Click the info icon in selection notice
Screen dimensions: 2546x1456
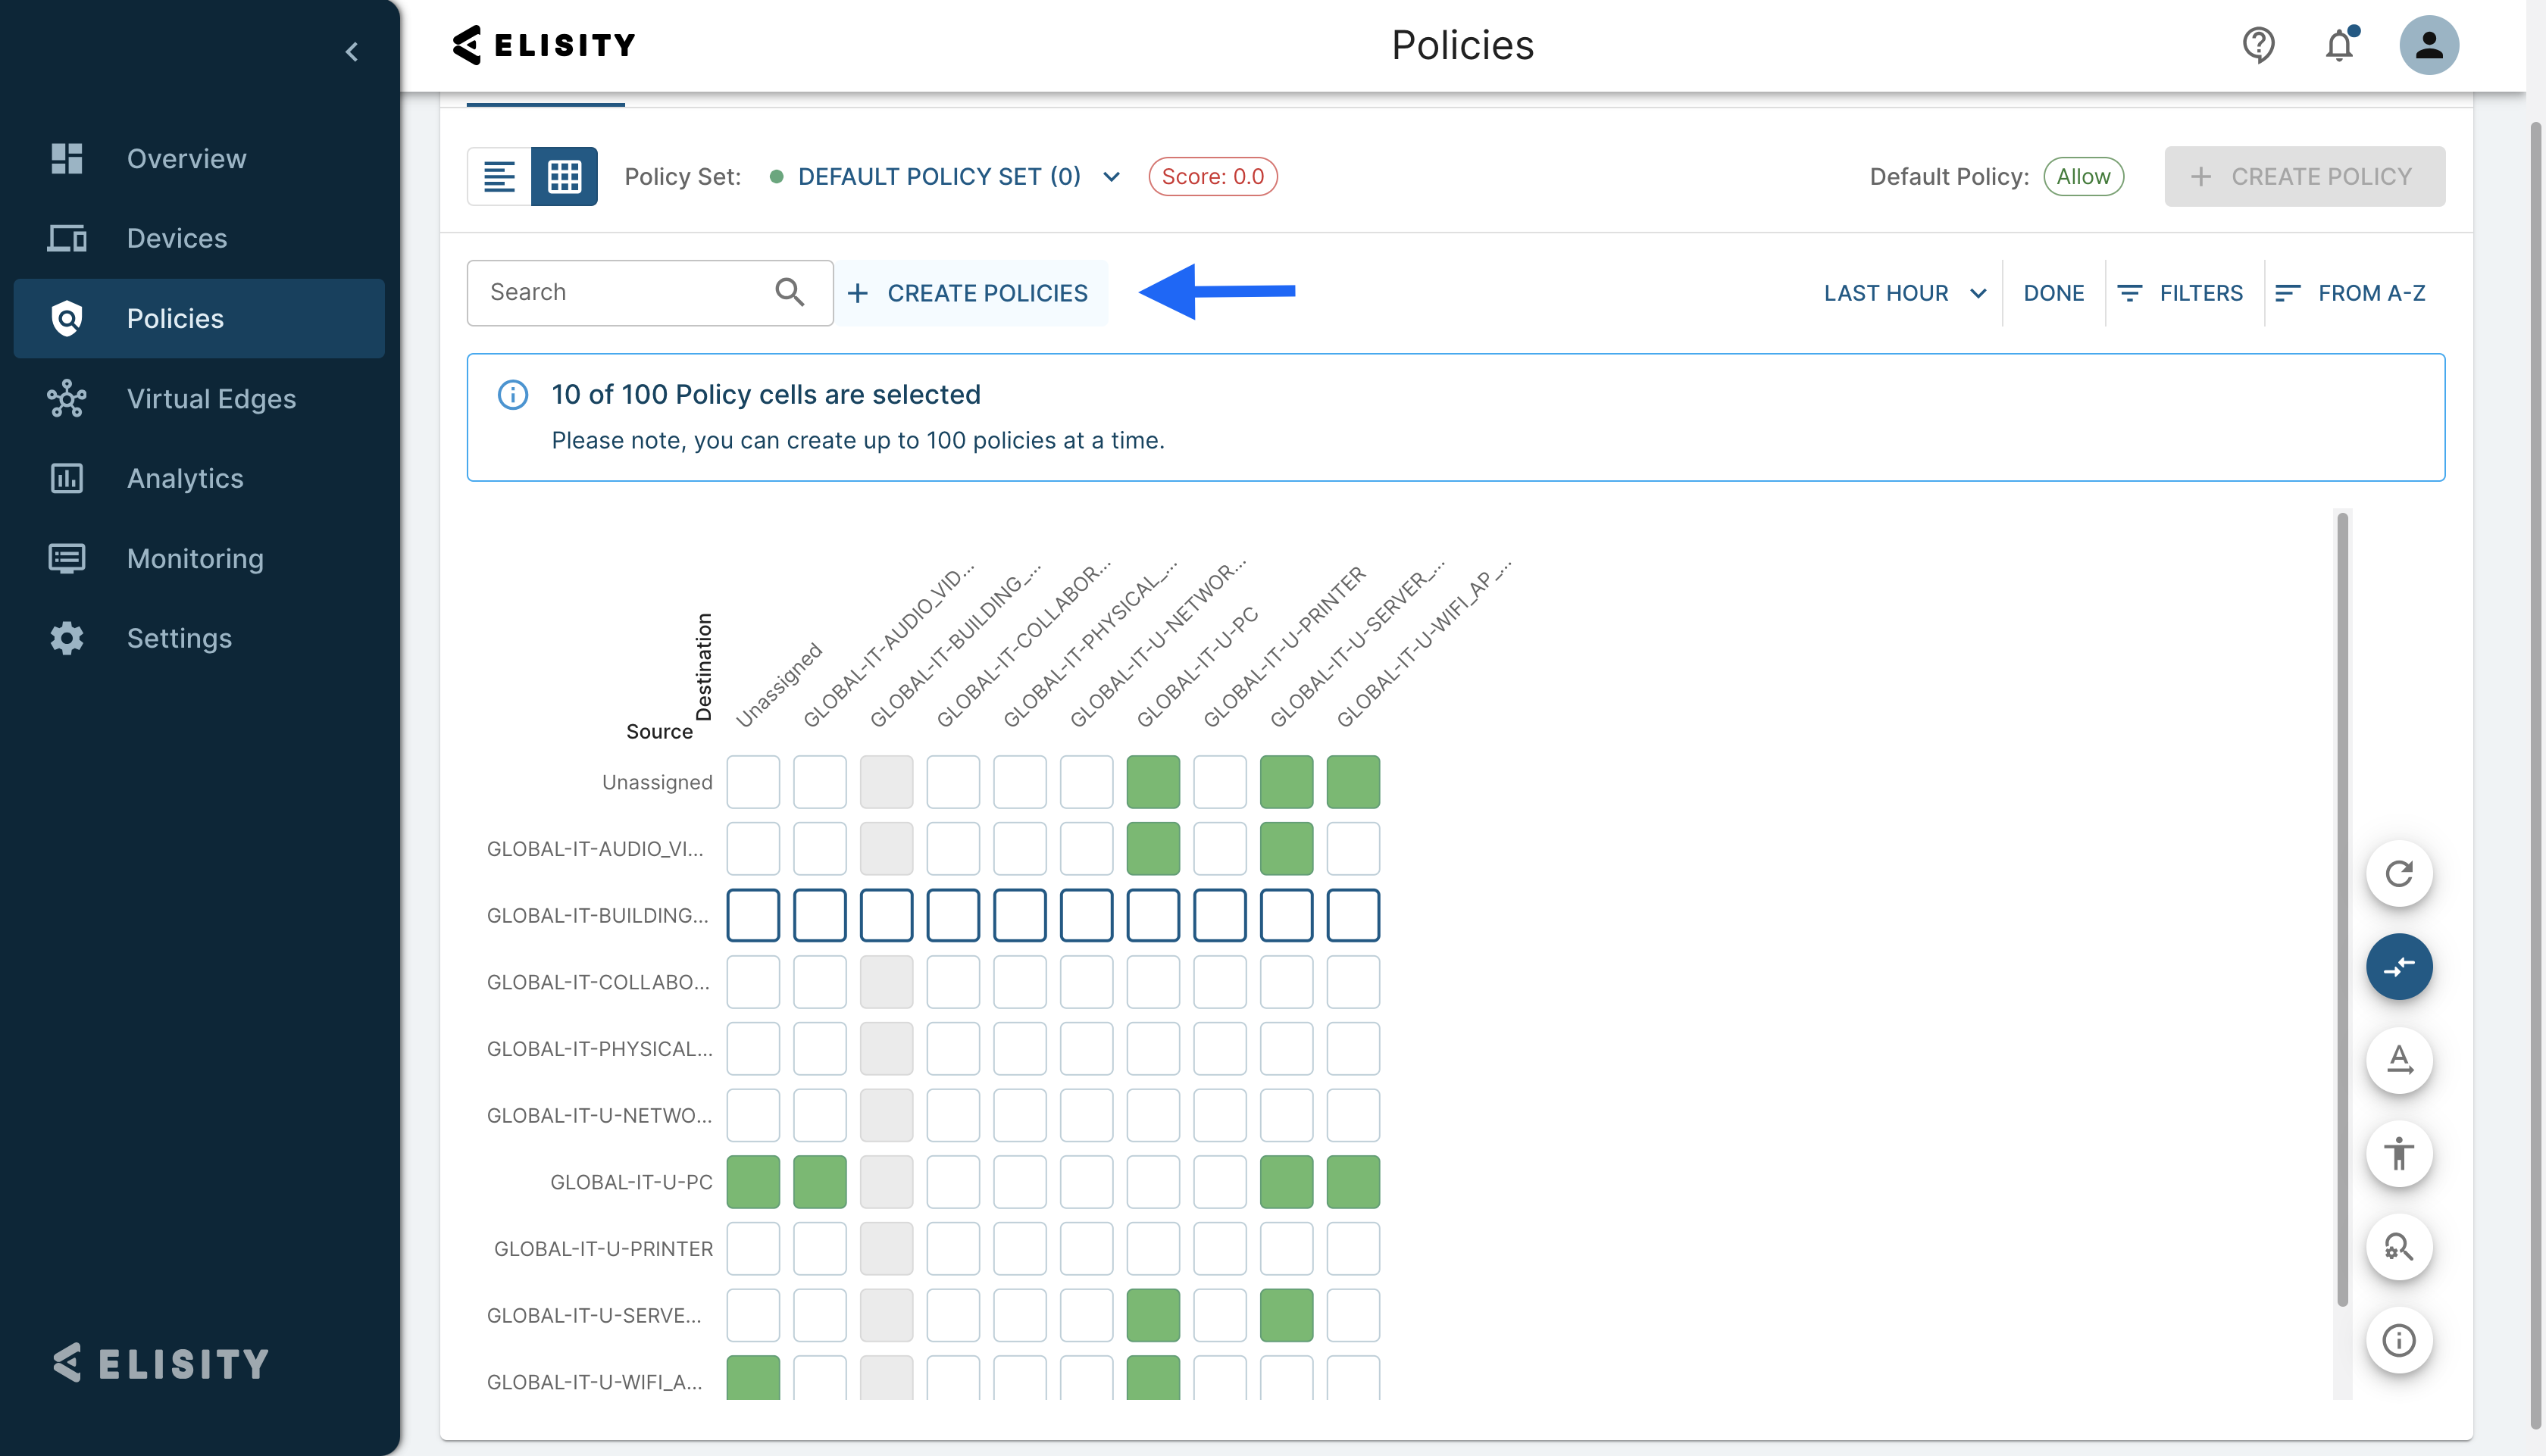tap(513, 395)
